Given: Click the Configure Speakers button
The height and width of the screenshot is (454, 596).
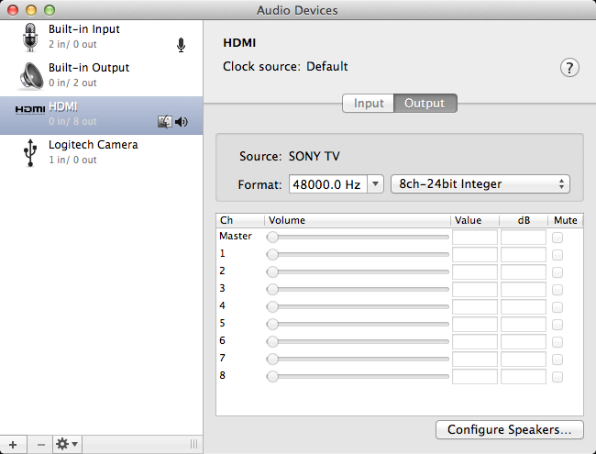Looking at the screenshot, I should coord(509,429).
